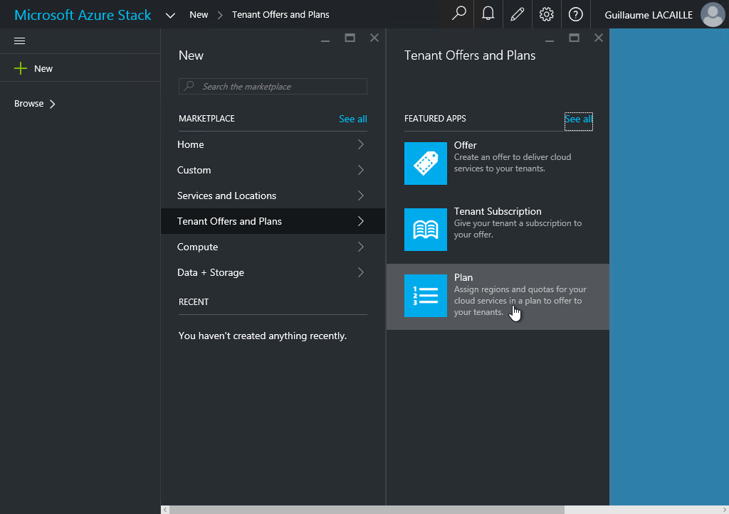The image size is (729, 514).
Task: Open the help question mark icon
Action: coord(575,14)
